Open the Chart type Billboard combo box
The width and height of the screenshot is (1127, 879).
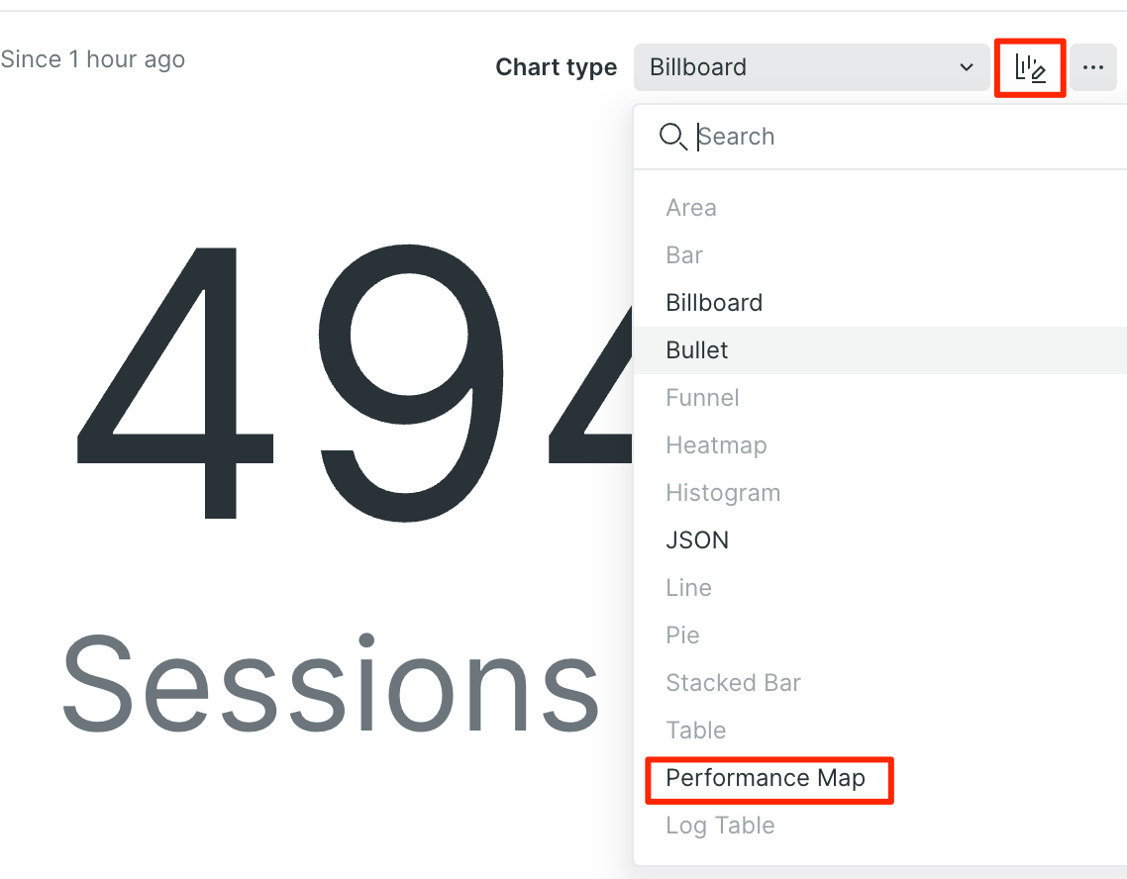[811, 67]
